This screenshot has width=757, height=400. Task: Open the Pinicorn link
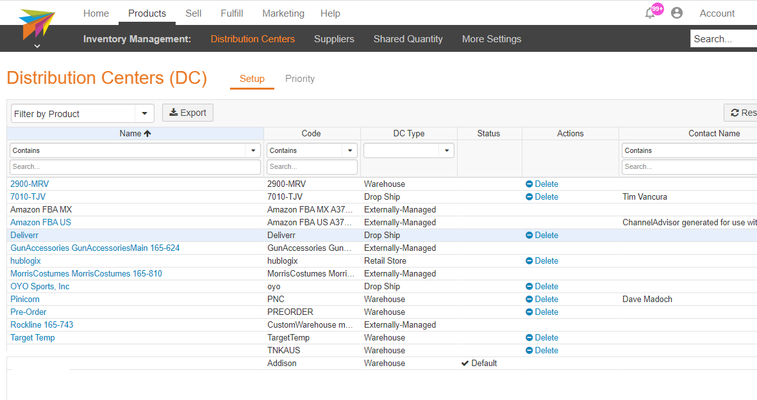(25, 300)
